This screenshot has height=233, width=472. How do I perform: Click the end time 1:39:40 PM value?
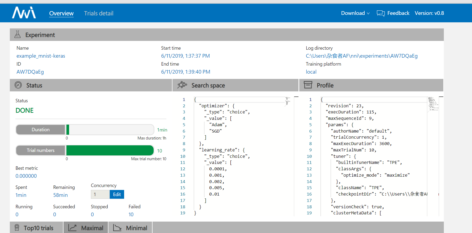186,72
